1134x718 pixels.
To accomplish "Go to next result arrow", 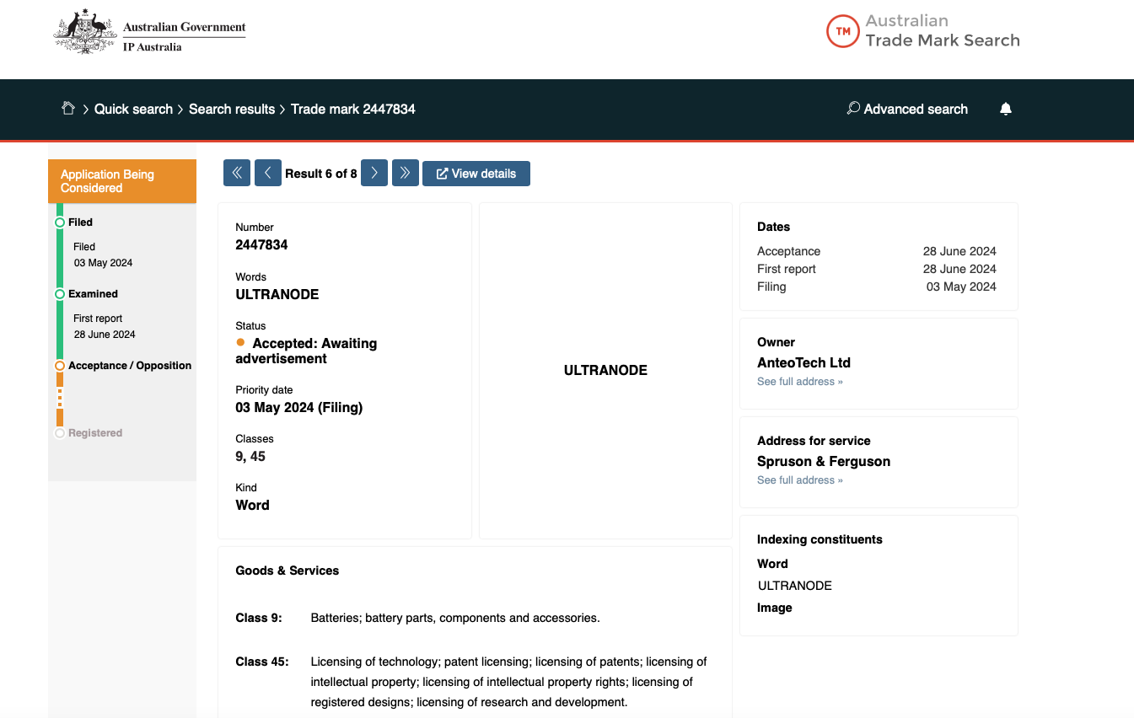I will 374,173.
